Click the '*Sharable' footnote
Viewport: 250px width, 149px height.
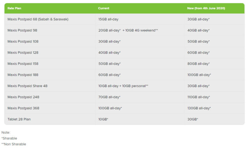click(x=9, y=138)
